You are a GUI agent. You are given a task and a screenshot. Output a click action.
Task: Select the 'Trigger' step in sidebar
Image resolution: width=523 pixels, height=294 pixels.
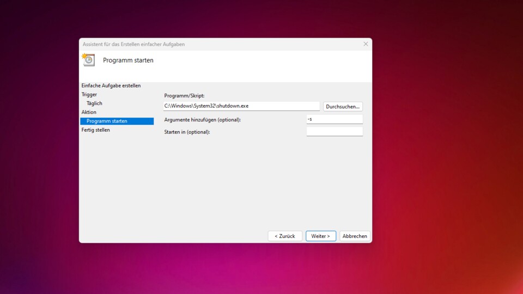point(89,95)
